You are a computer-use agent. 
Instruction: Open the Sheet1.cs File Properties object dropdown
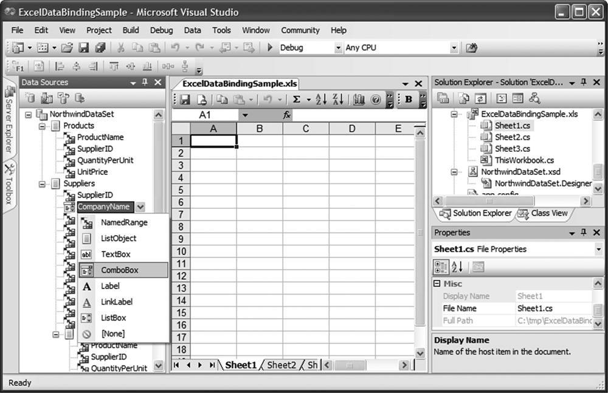pos(598,249)
